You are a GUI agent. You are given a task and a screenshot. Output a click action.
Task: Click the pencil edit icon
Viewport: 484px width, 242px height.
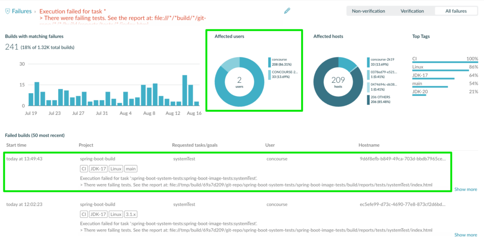click(x=287, y=11)
